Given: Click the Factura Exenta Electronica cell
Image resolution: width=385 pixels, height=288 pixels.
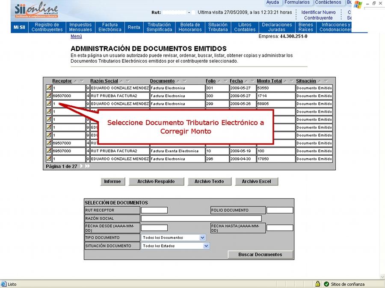Looking at the screenshot, I should pos(177,151).
